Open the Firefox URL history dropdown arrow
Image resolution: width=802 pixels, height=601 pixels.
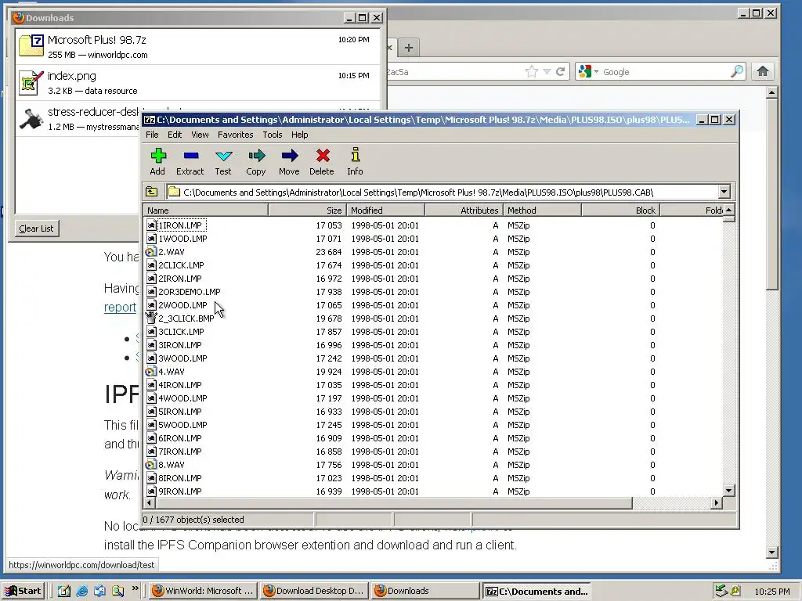coord(547,71)
